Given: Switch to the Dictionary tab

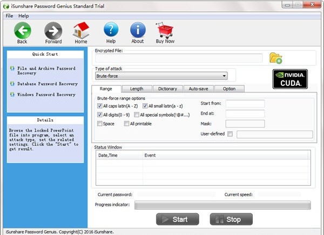Looking at the screenshot, I should point(167,89).
